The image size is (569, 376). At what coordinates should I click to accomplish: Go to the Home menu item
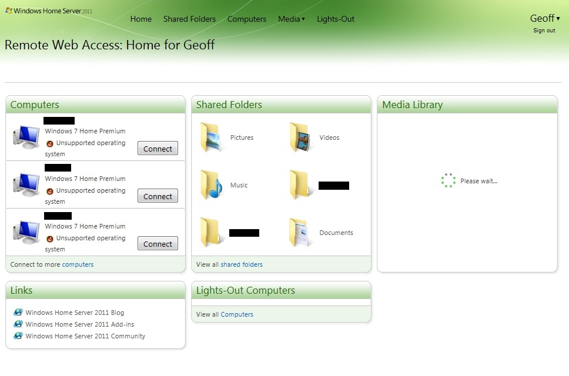tap(141, 19)
